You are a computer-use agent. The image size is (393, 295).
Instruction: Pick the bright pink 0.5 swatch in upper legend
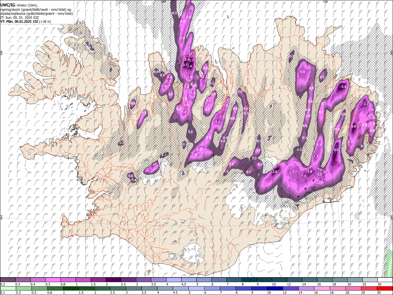pyautogui.click(x=53, y=280)
